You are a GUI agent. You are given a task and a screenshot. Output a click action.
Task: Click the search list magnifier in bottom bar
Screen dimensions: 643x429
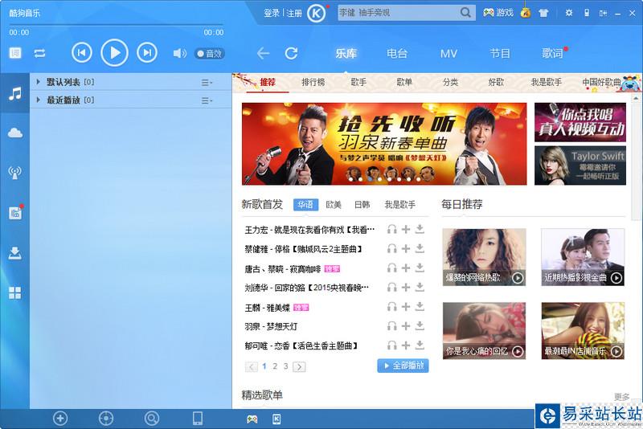(x=152, y=419)
